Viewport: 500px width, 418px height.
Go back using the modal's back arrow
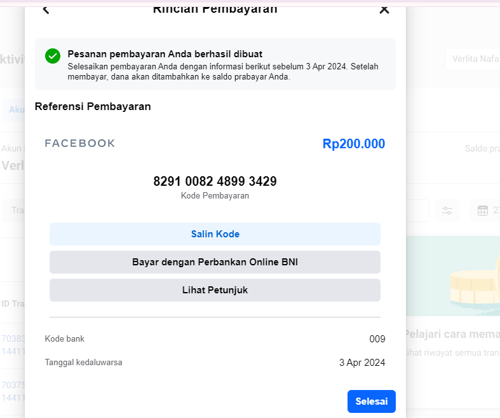coord(46,9)
